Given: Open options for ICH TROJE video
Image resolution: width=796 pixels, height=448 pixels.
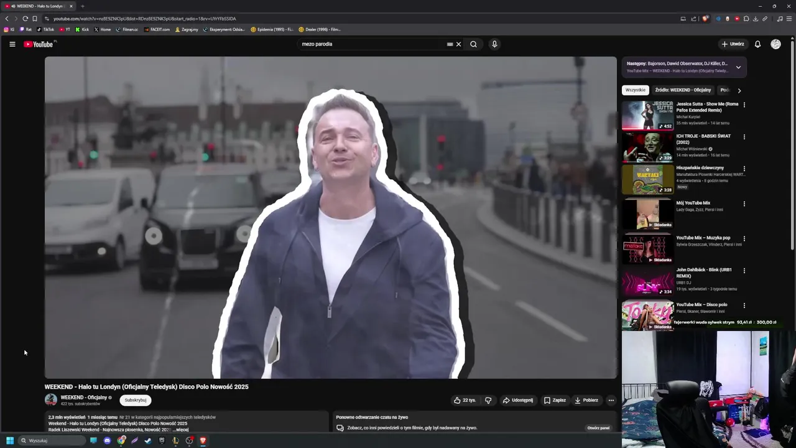Looking at the screenshot, I should (744, 137).
